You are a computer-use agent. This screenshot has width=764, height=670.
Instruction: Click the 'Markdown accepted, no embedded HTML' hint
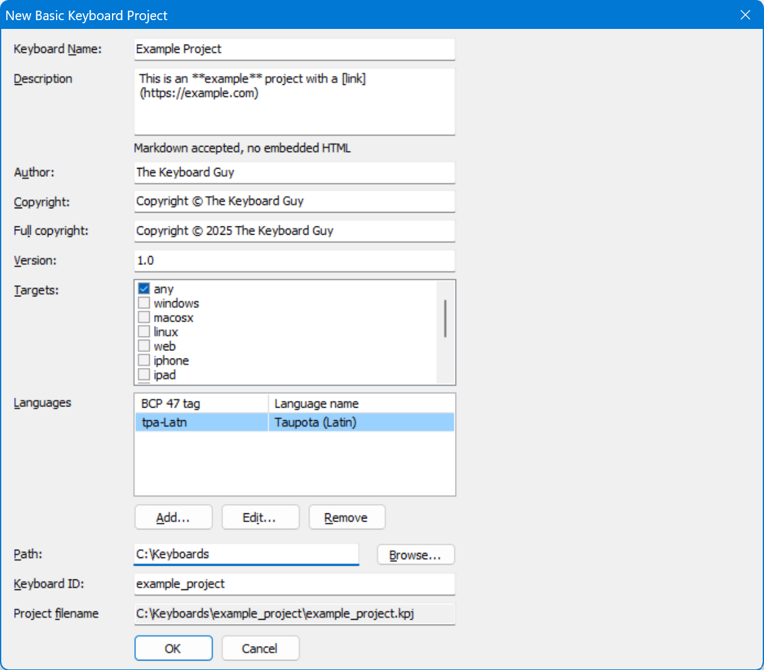point(242,148)
